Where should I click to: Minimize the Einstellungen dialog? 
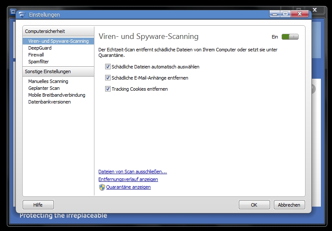coord(275,14)
